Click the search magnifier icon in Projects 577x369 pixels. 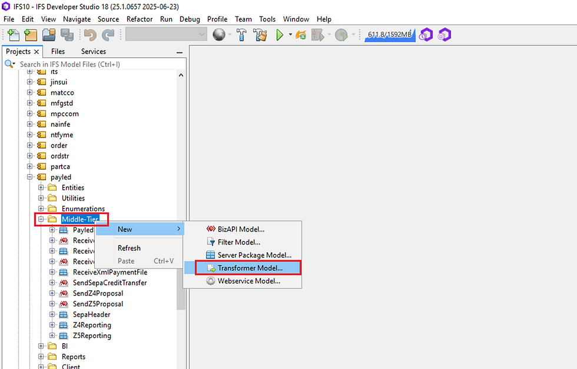click(9, 64)
